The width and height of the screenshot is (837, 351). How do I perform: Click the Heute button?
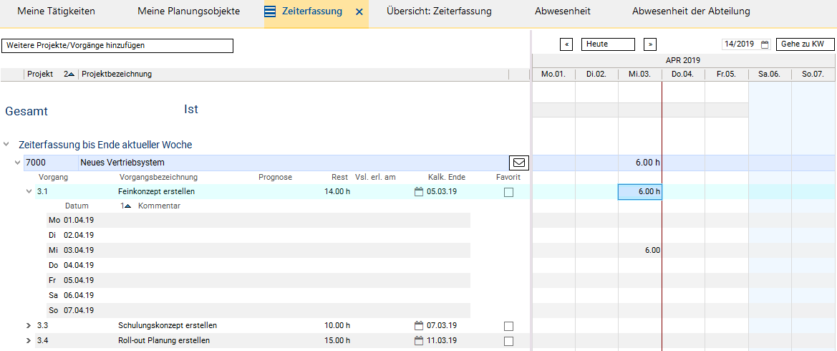coord(608,44)
